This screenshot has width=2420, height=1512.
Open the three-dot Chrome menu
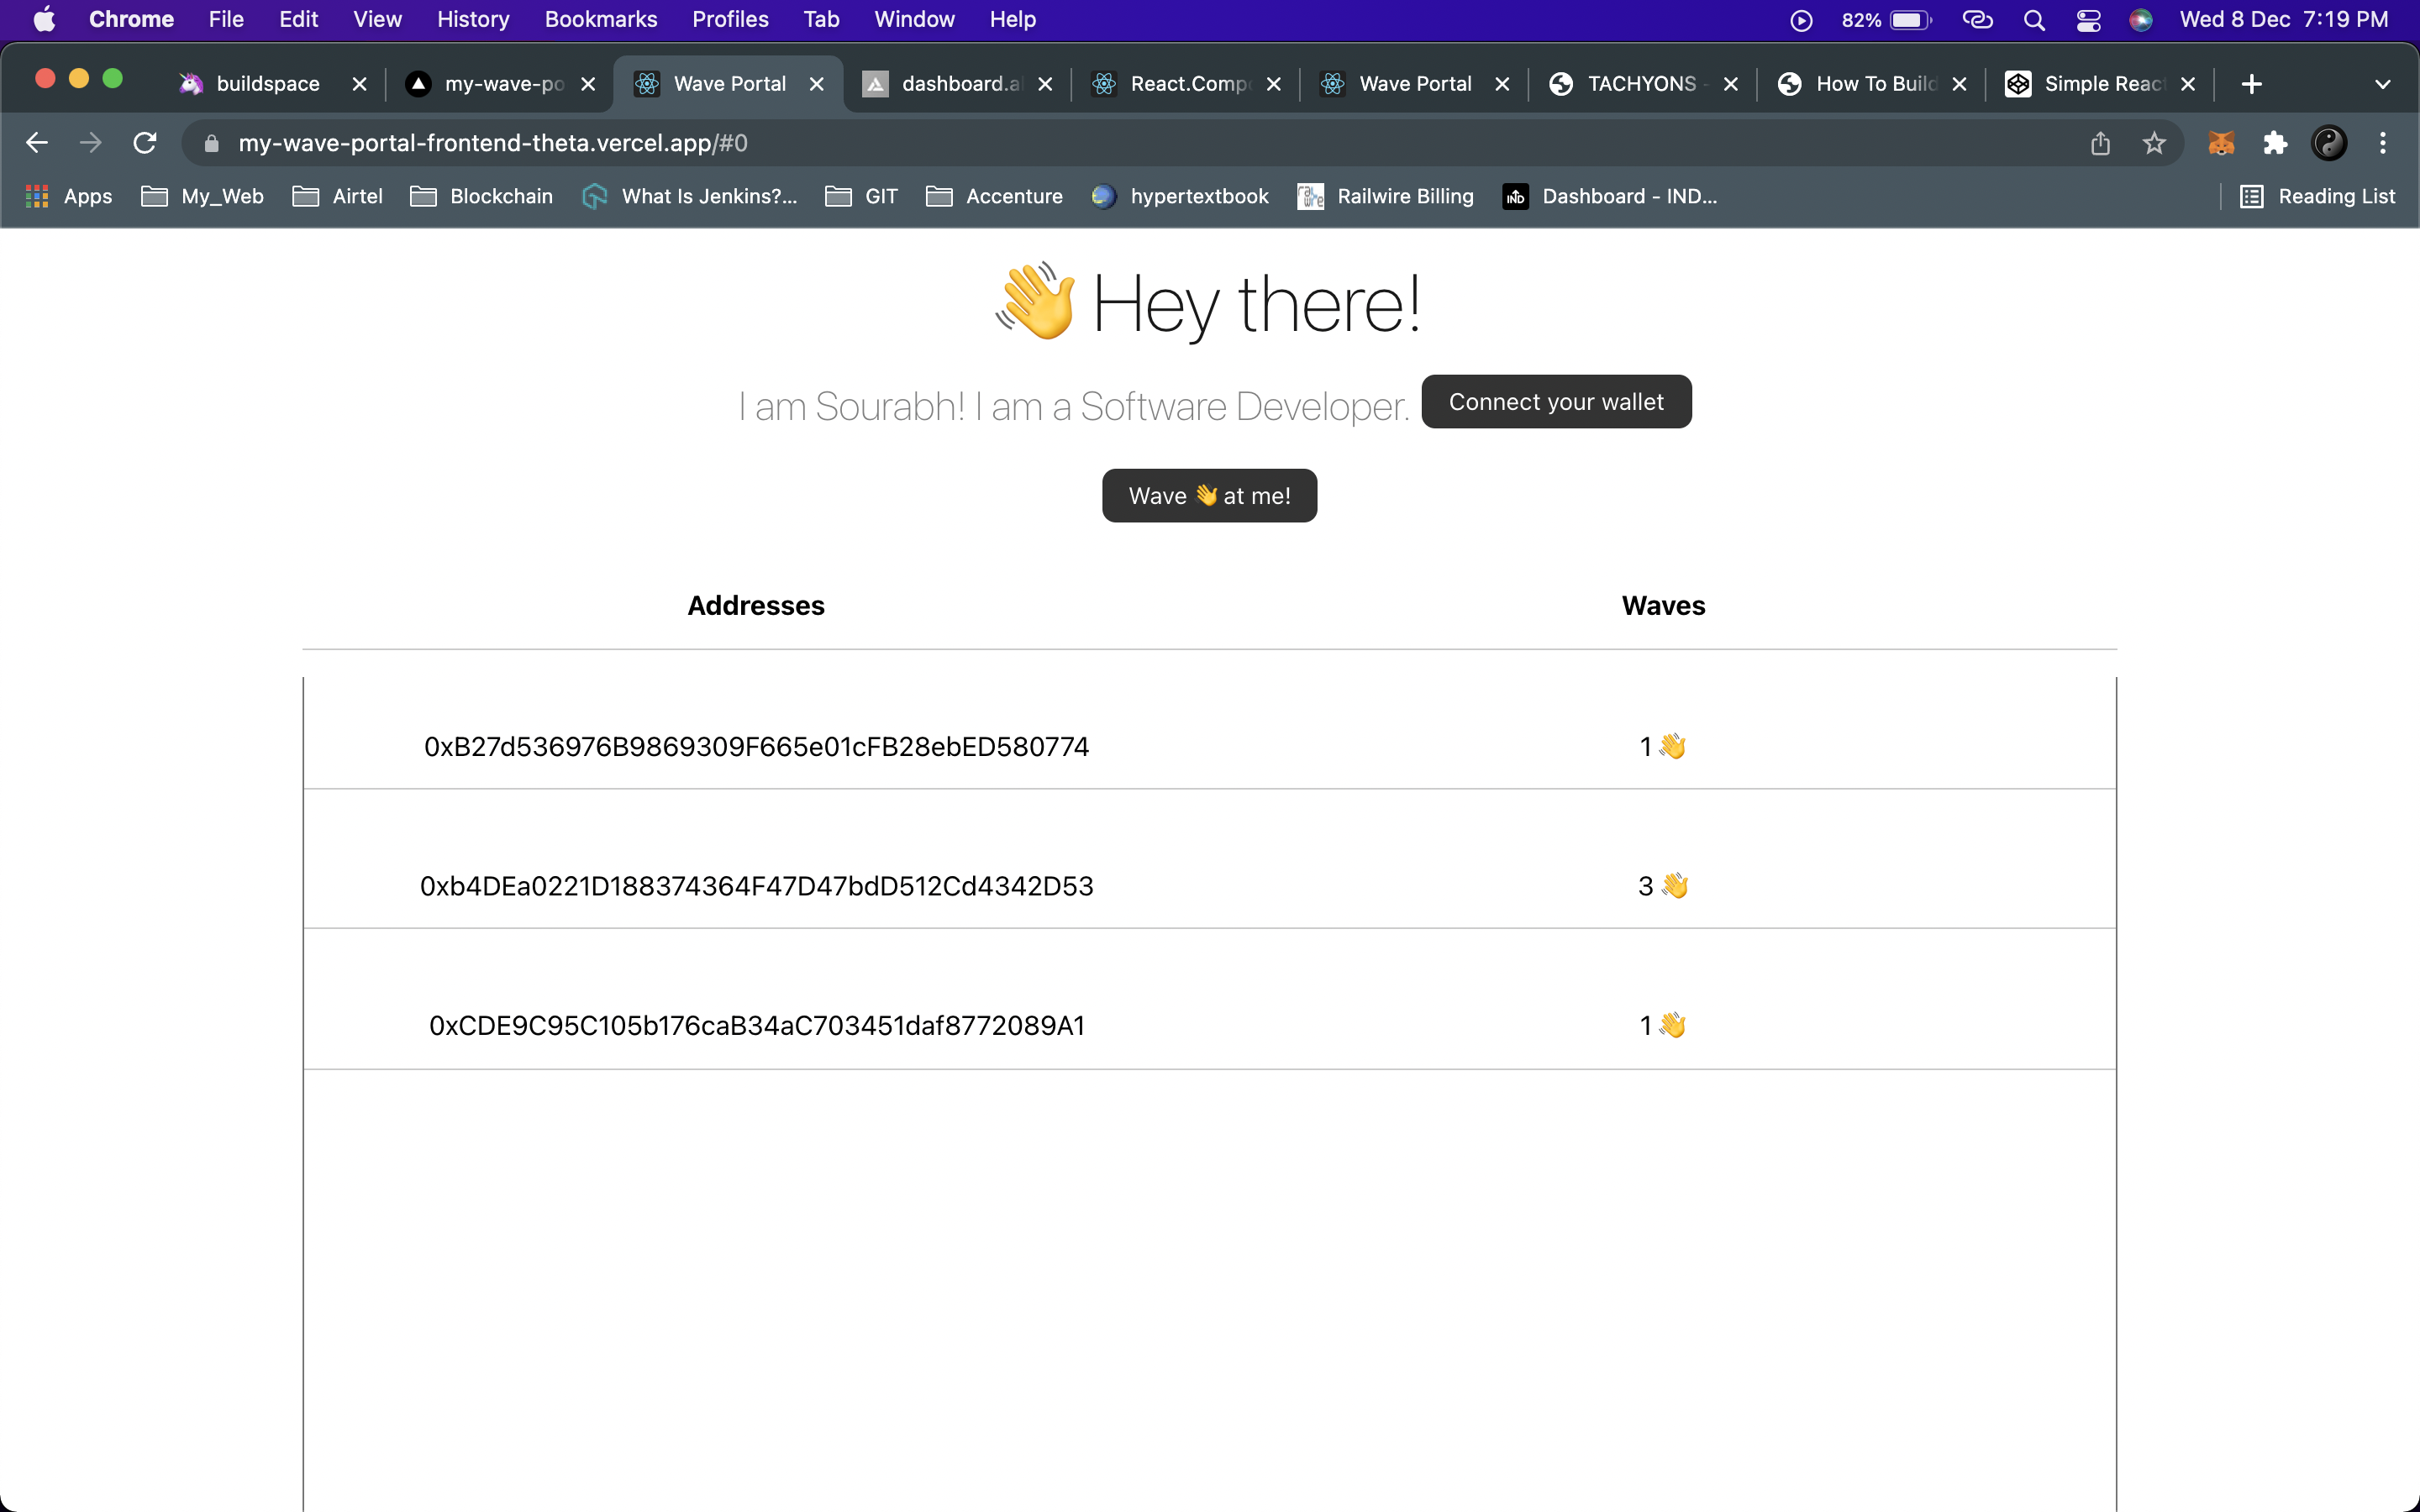(x=2383, y=143)
